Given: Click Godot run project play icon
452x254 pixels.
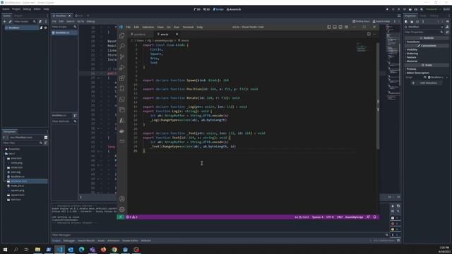Looking at the screenshot, I should point(387,9).
